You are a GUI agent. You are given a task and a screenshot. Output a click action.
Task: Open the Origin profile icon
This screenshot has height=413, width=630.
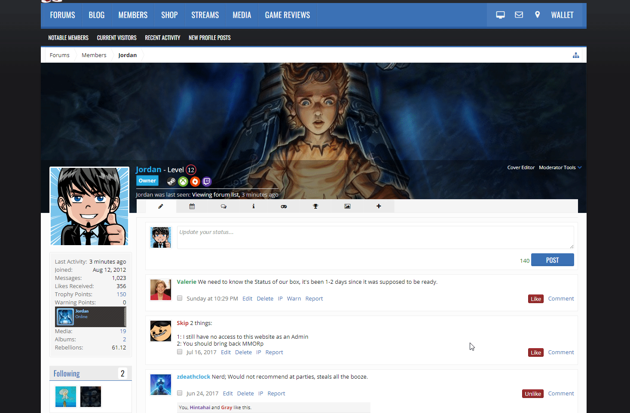pyautogui.click(x=195, y=182)
